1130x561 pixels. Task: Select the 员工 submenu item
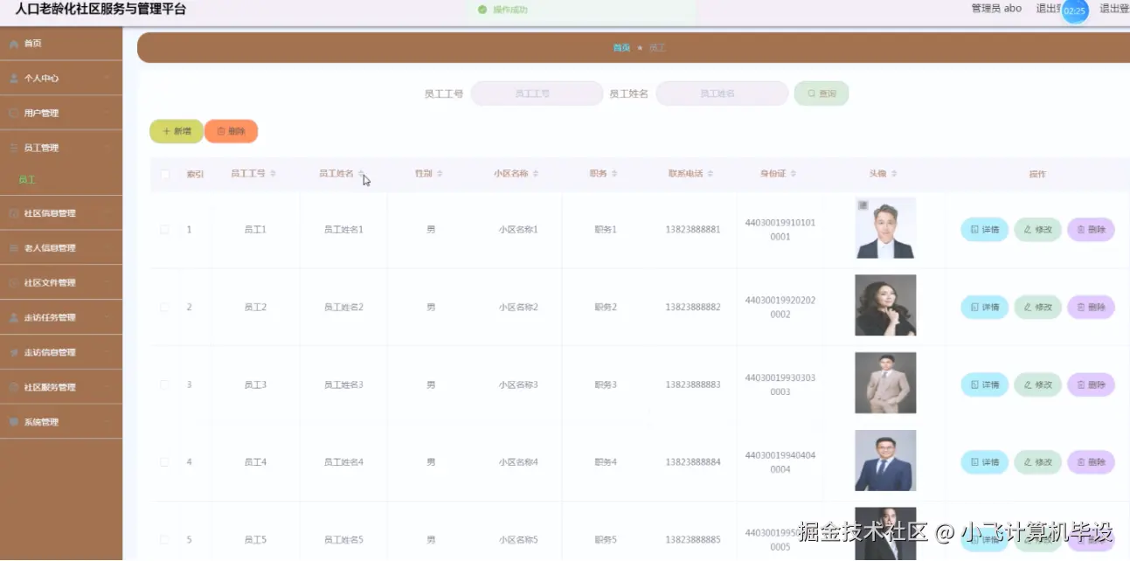(27, 180)
